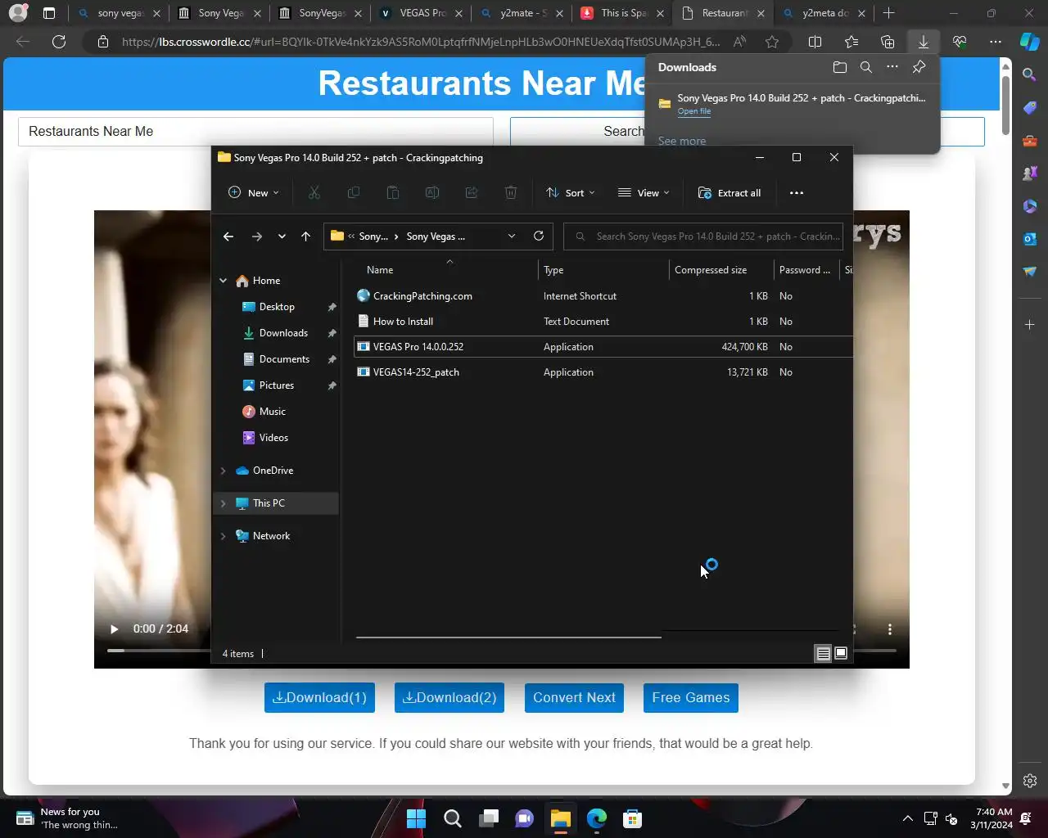
Task: Sort by Compressed size column header
Action: tap(711, 270)
